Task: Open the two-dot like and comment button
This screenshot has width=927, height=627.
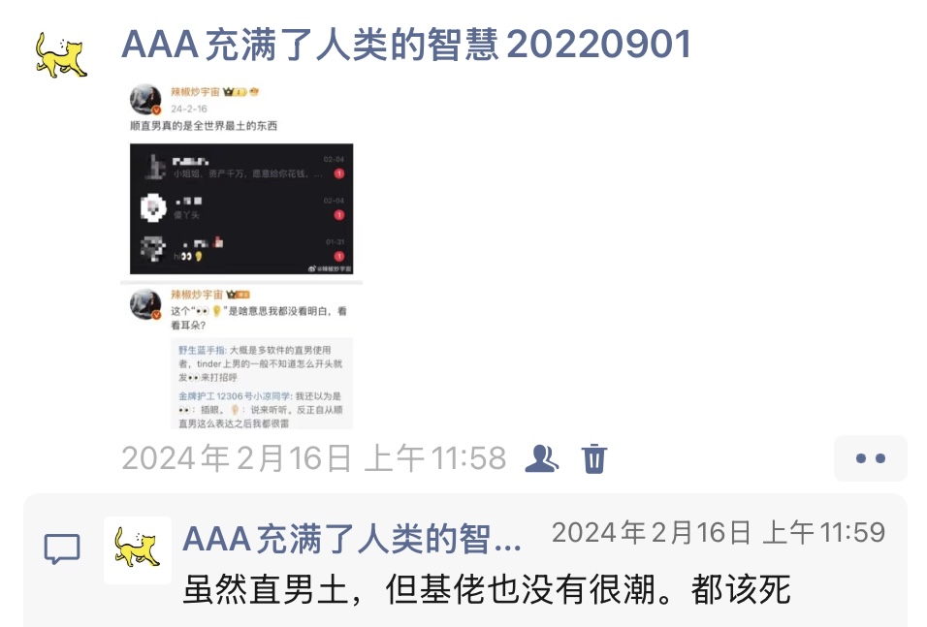Action: point(870,458)
